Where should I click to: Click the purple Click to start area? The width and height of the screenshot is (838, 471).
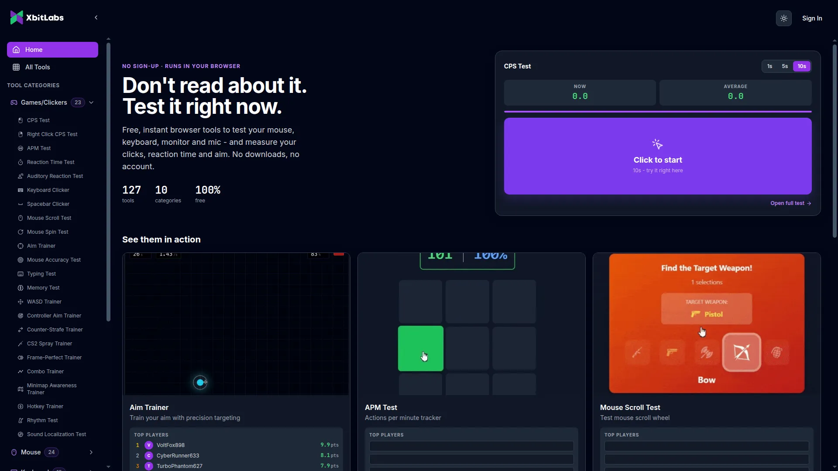[658, 156]
